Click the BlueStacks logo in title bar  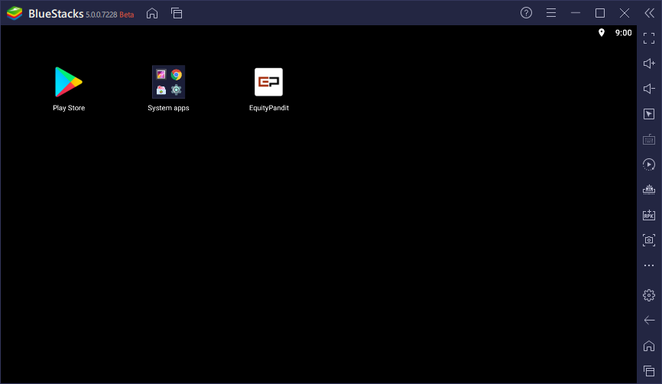pyautogui.click(x=15, y=14)
